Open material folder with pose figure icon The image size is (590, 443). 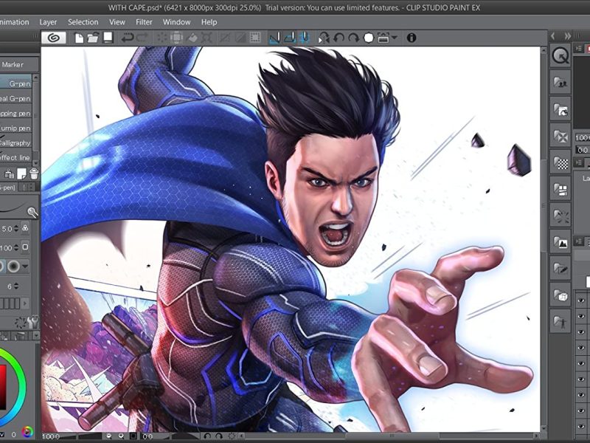pos(560,321)
